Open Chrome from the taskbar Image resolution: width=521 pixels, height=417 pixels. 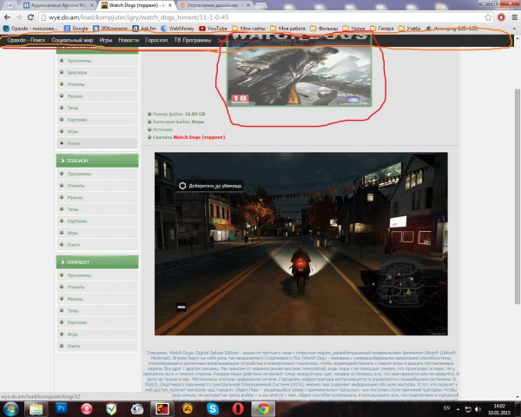point(261,407)
